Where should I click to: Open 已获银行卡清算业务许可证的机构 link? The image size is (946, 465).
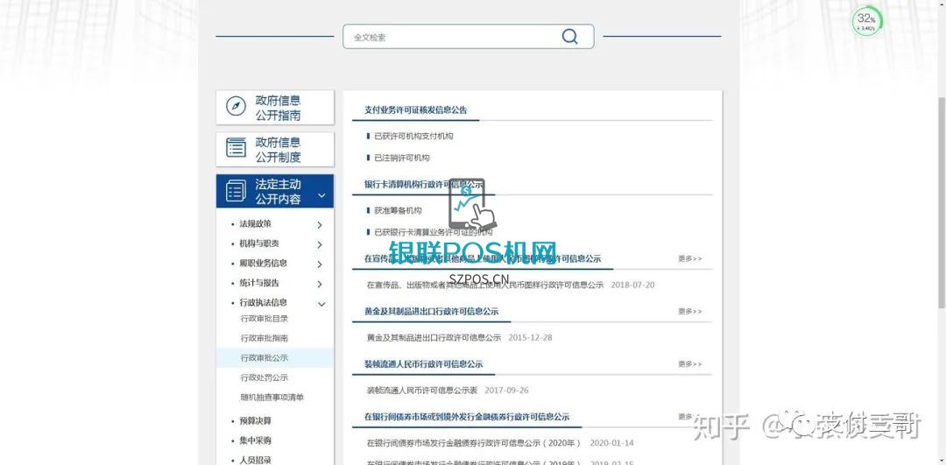(434, 232)
